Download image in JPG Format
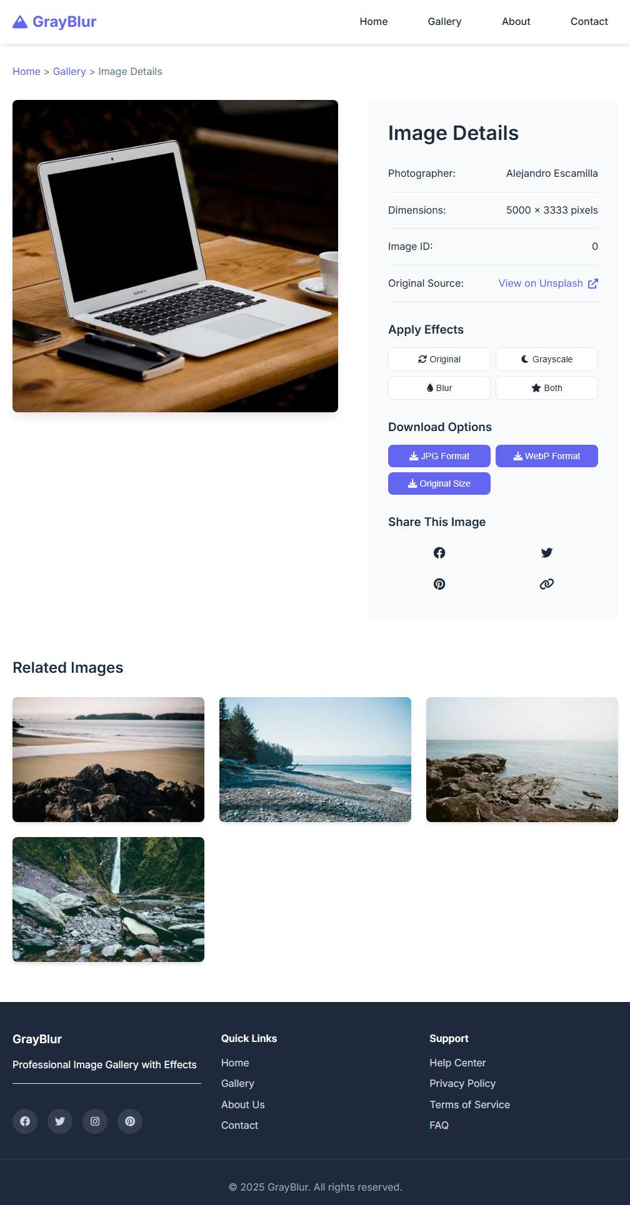The width and height of the screenshot is (630, 1205). click(x=439, y=456)
